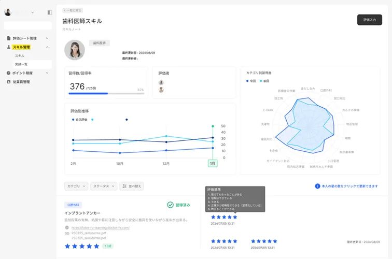
Task: Click the chain link icon beside the PDF attachment
Action: point(67,233)
